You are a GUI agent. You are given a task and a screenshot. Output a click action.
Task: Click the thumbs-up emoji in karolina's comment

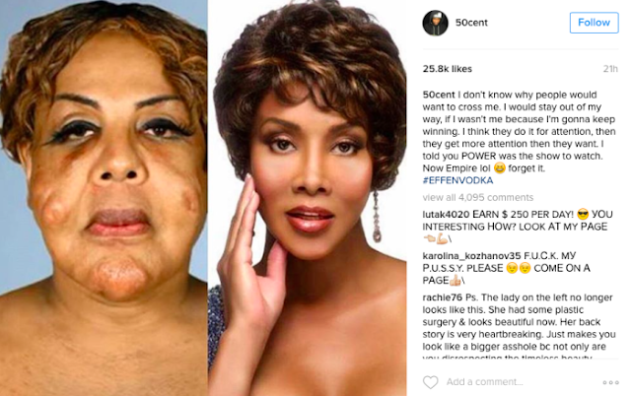pyautogui.click(x=455, y=280)
